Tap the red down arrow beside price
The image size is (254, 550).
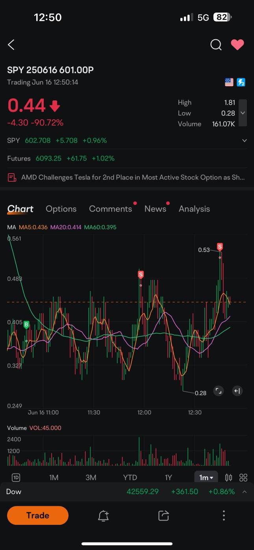(55, 106)
